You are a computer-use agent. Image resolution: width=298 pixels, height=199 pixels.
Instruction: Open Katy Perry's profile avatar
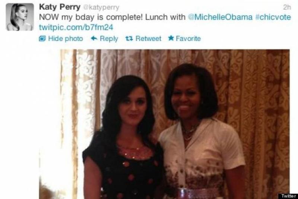coord(20,17)
